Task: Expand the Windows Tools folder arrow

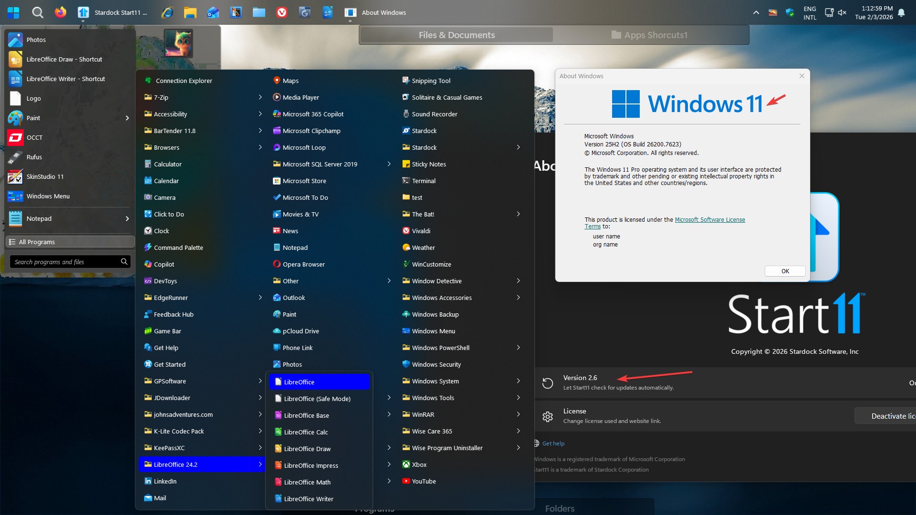Action: tap(518, 398)
